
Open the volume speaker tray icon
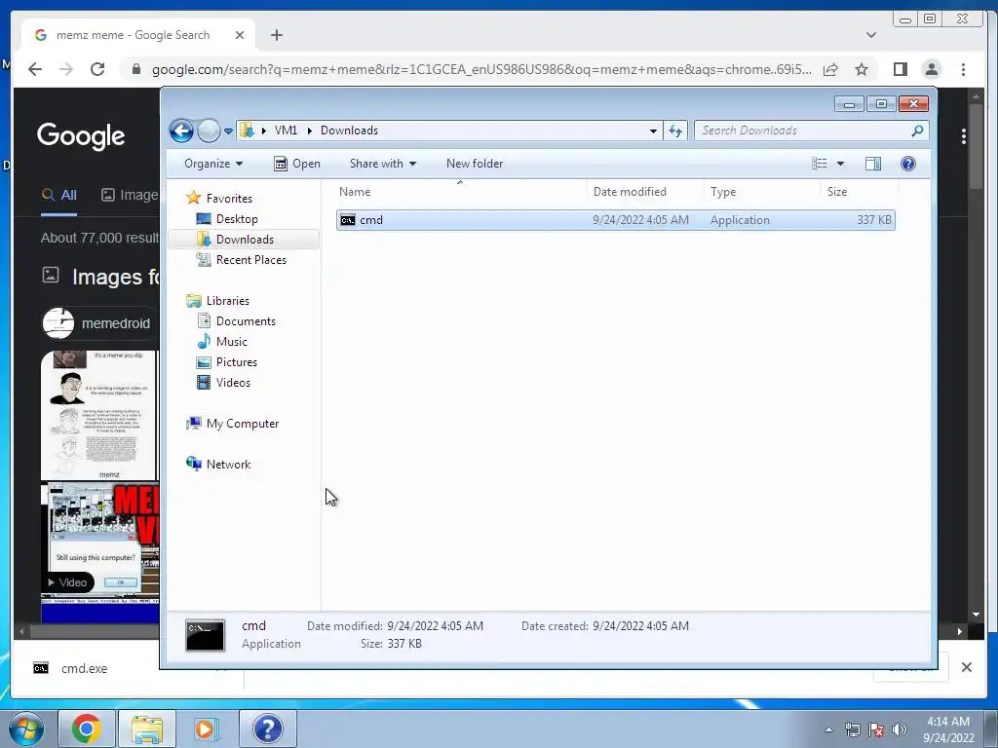click(x=900, y=729)
